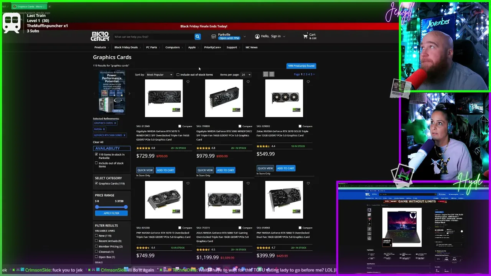The image size is (491, 276).
Task: Uncheck 119 items in-stock in Parkville
Action: pos(96,154)
